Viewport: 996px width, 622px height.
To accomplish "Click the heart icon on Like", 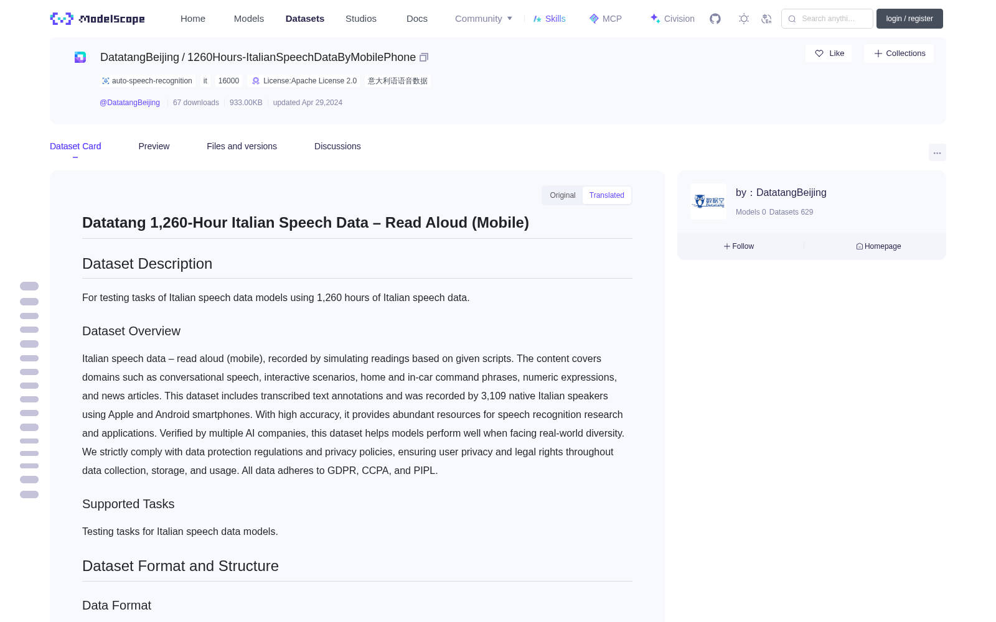I will 819,53.
